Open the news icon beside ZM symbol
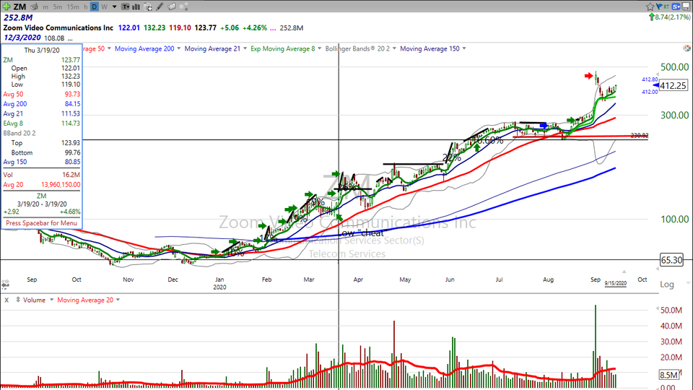The image size is (693, 390). coord(34,6)
